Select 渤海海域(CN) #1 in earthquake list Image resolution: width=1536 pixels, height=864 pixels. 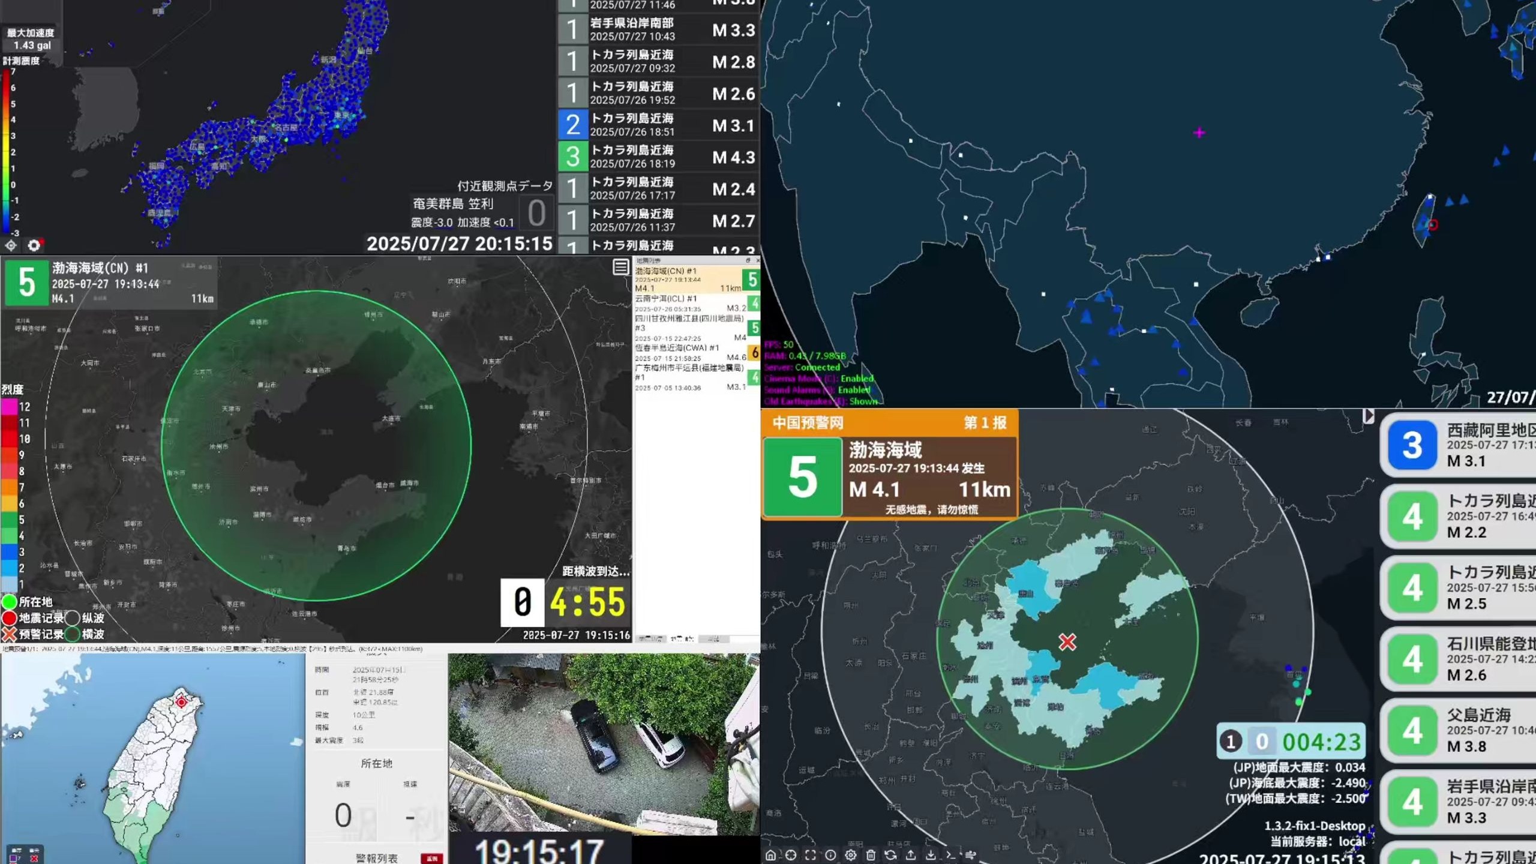point(697,280)
